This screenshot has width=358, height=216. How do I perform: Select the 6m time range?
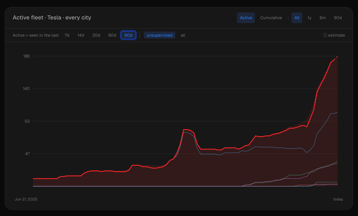pyautogui.click(x=322, y=18)
